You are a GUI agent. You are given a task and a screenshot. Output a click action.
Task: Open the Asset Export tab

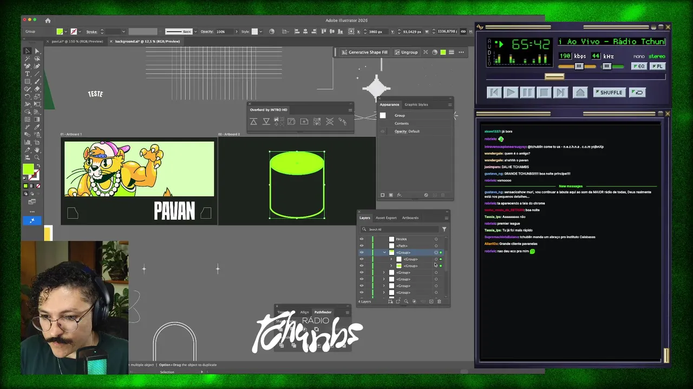click(x=386, y=218)
